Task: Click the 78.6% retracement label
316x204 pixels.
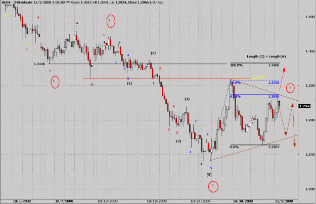Action: 236,83
